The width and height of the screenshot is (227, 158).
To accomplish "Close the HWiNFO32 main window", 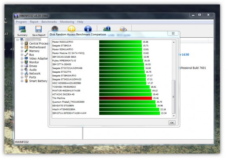I will 208,15.
